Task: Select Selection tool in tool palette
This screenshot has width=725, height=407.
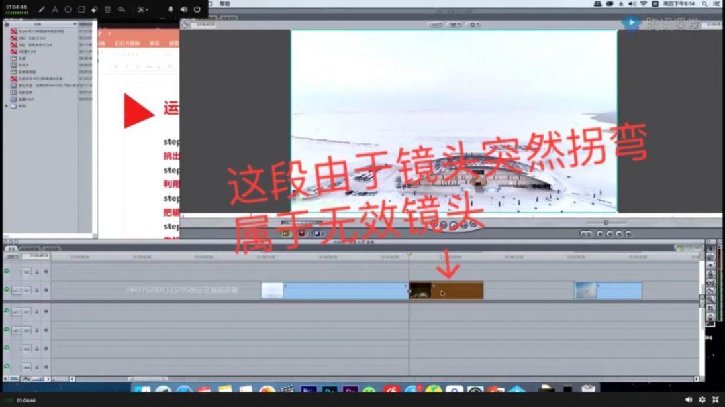Action: [x=711, y=249]
